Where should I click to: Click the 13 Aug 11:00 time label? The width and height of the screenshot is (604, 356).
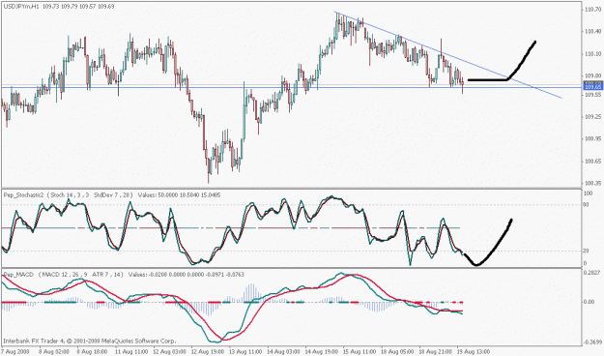244,352
